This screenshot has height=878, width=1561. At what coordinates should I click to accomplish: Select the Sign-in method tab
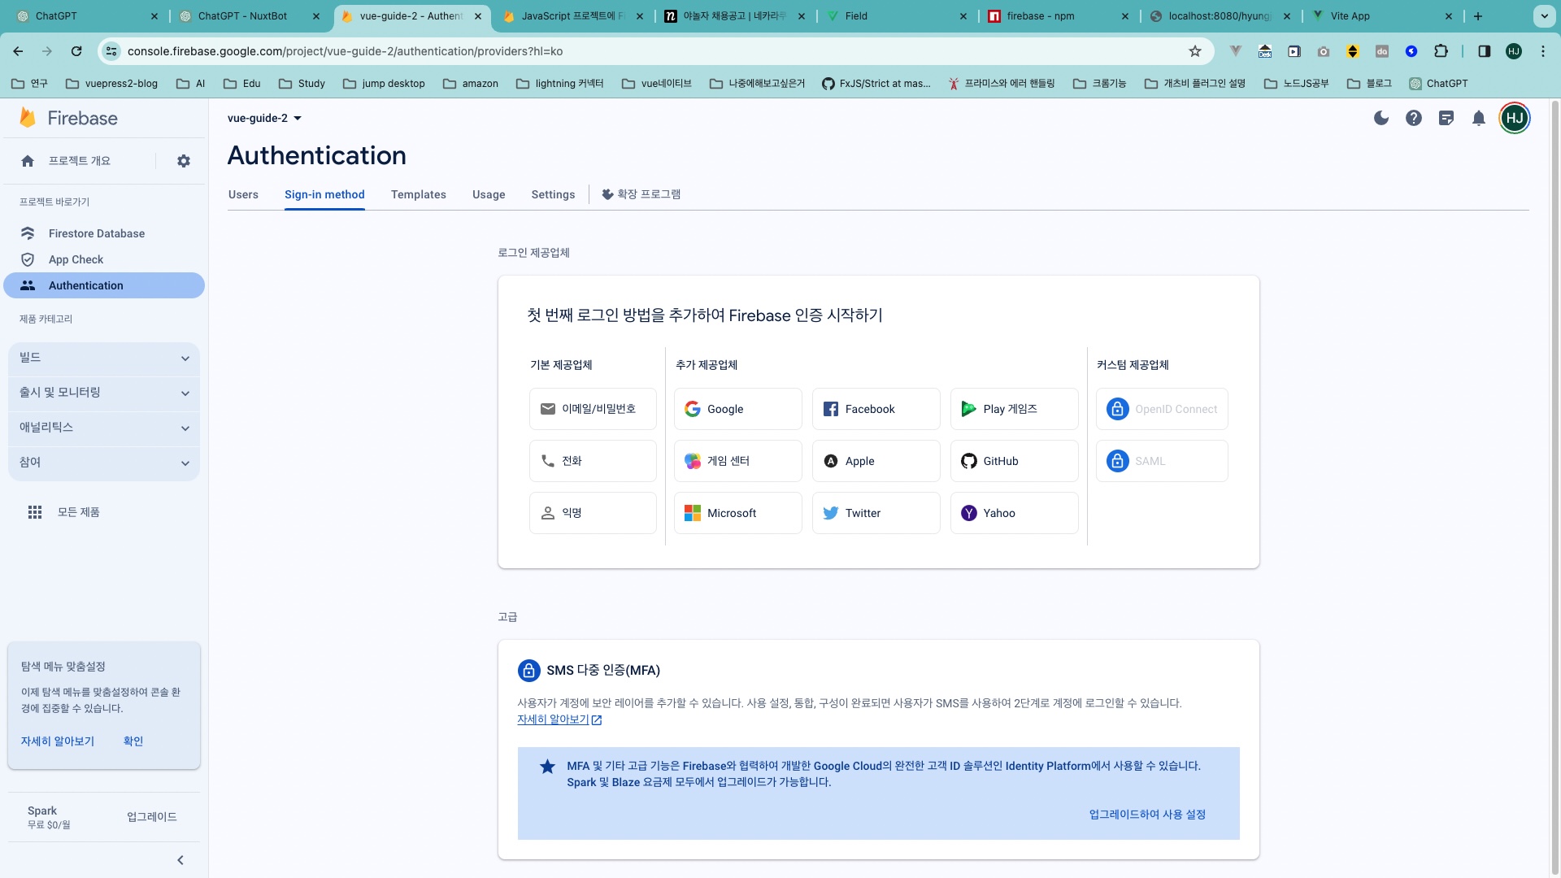coord(324,194)
